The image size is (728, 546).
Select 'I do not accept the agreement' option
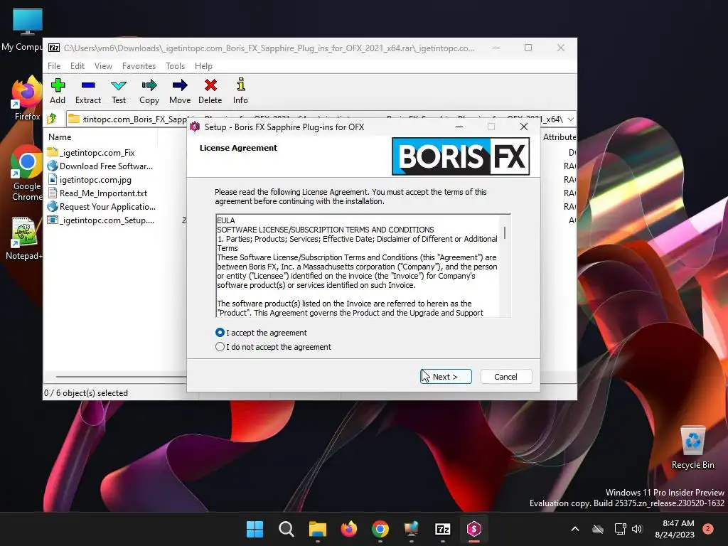click(x=220, y=347)
